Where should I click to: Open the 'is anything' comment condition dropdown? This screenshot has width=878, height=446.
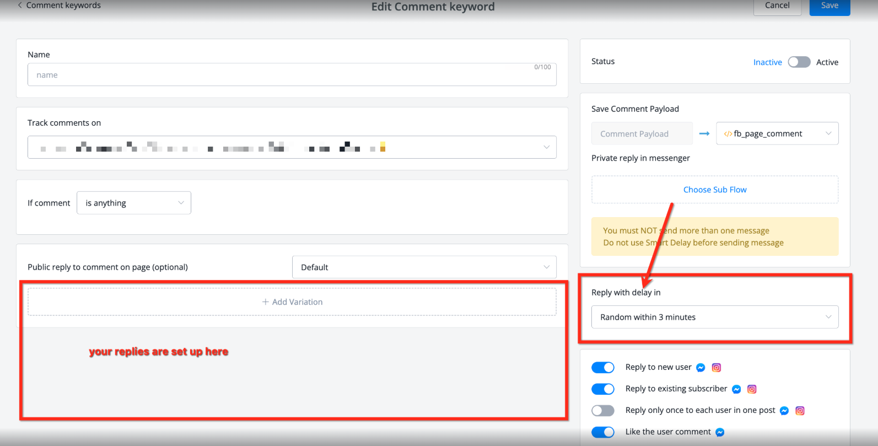coord(134,203)
